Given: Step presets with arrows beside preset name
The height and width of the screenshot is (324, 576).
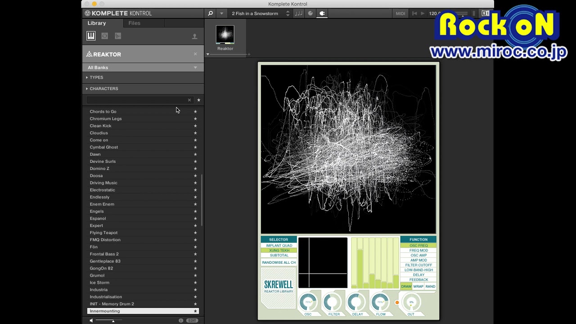Looking at the screenshot, I should coord(288,13).
